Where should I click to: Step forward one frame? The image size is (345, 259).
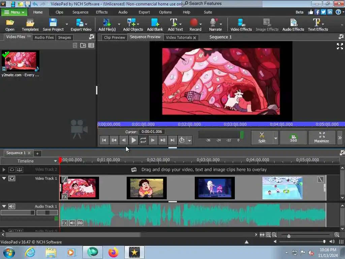click(x=153, y=140)
